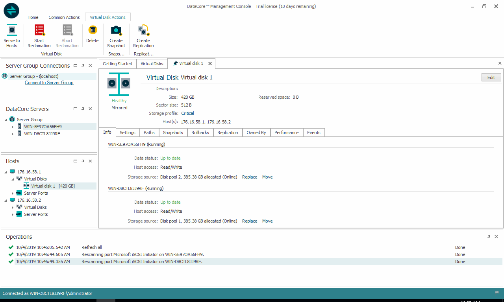Open the Settings sub-tab

128,133
